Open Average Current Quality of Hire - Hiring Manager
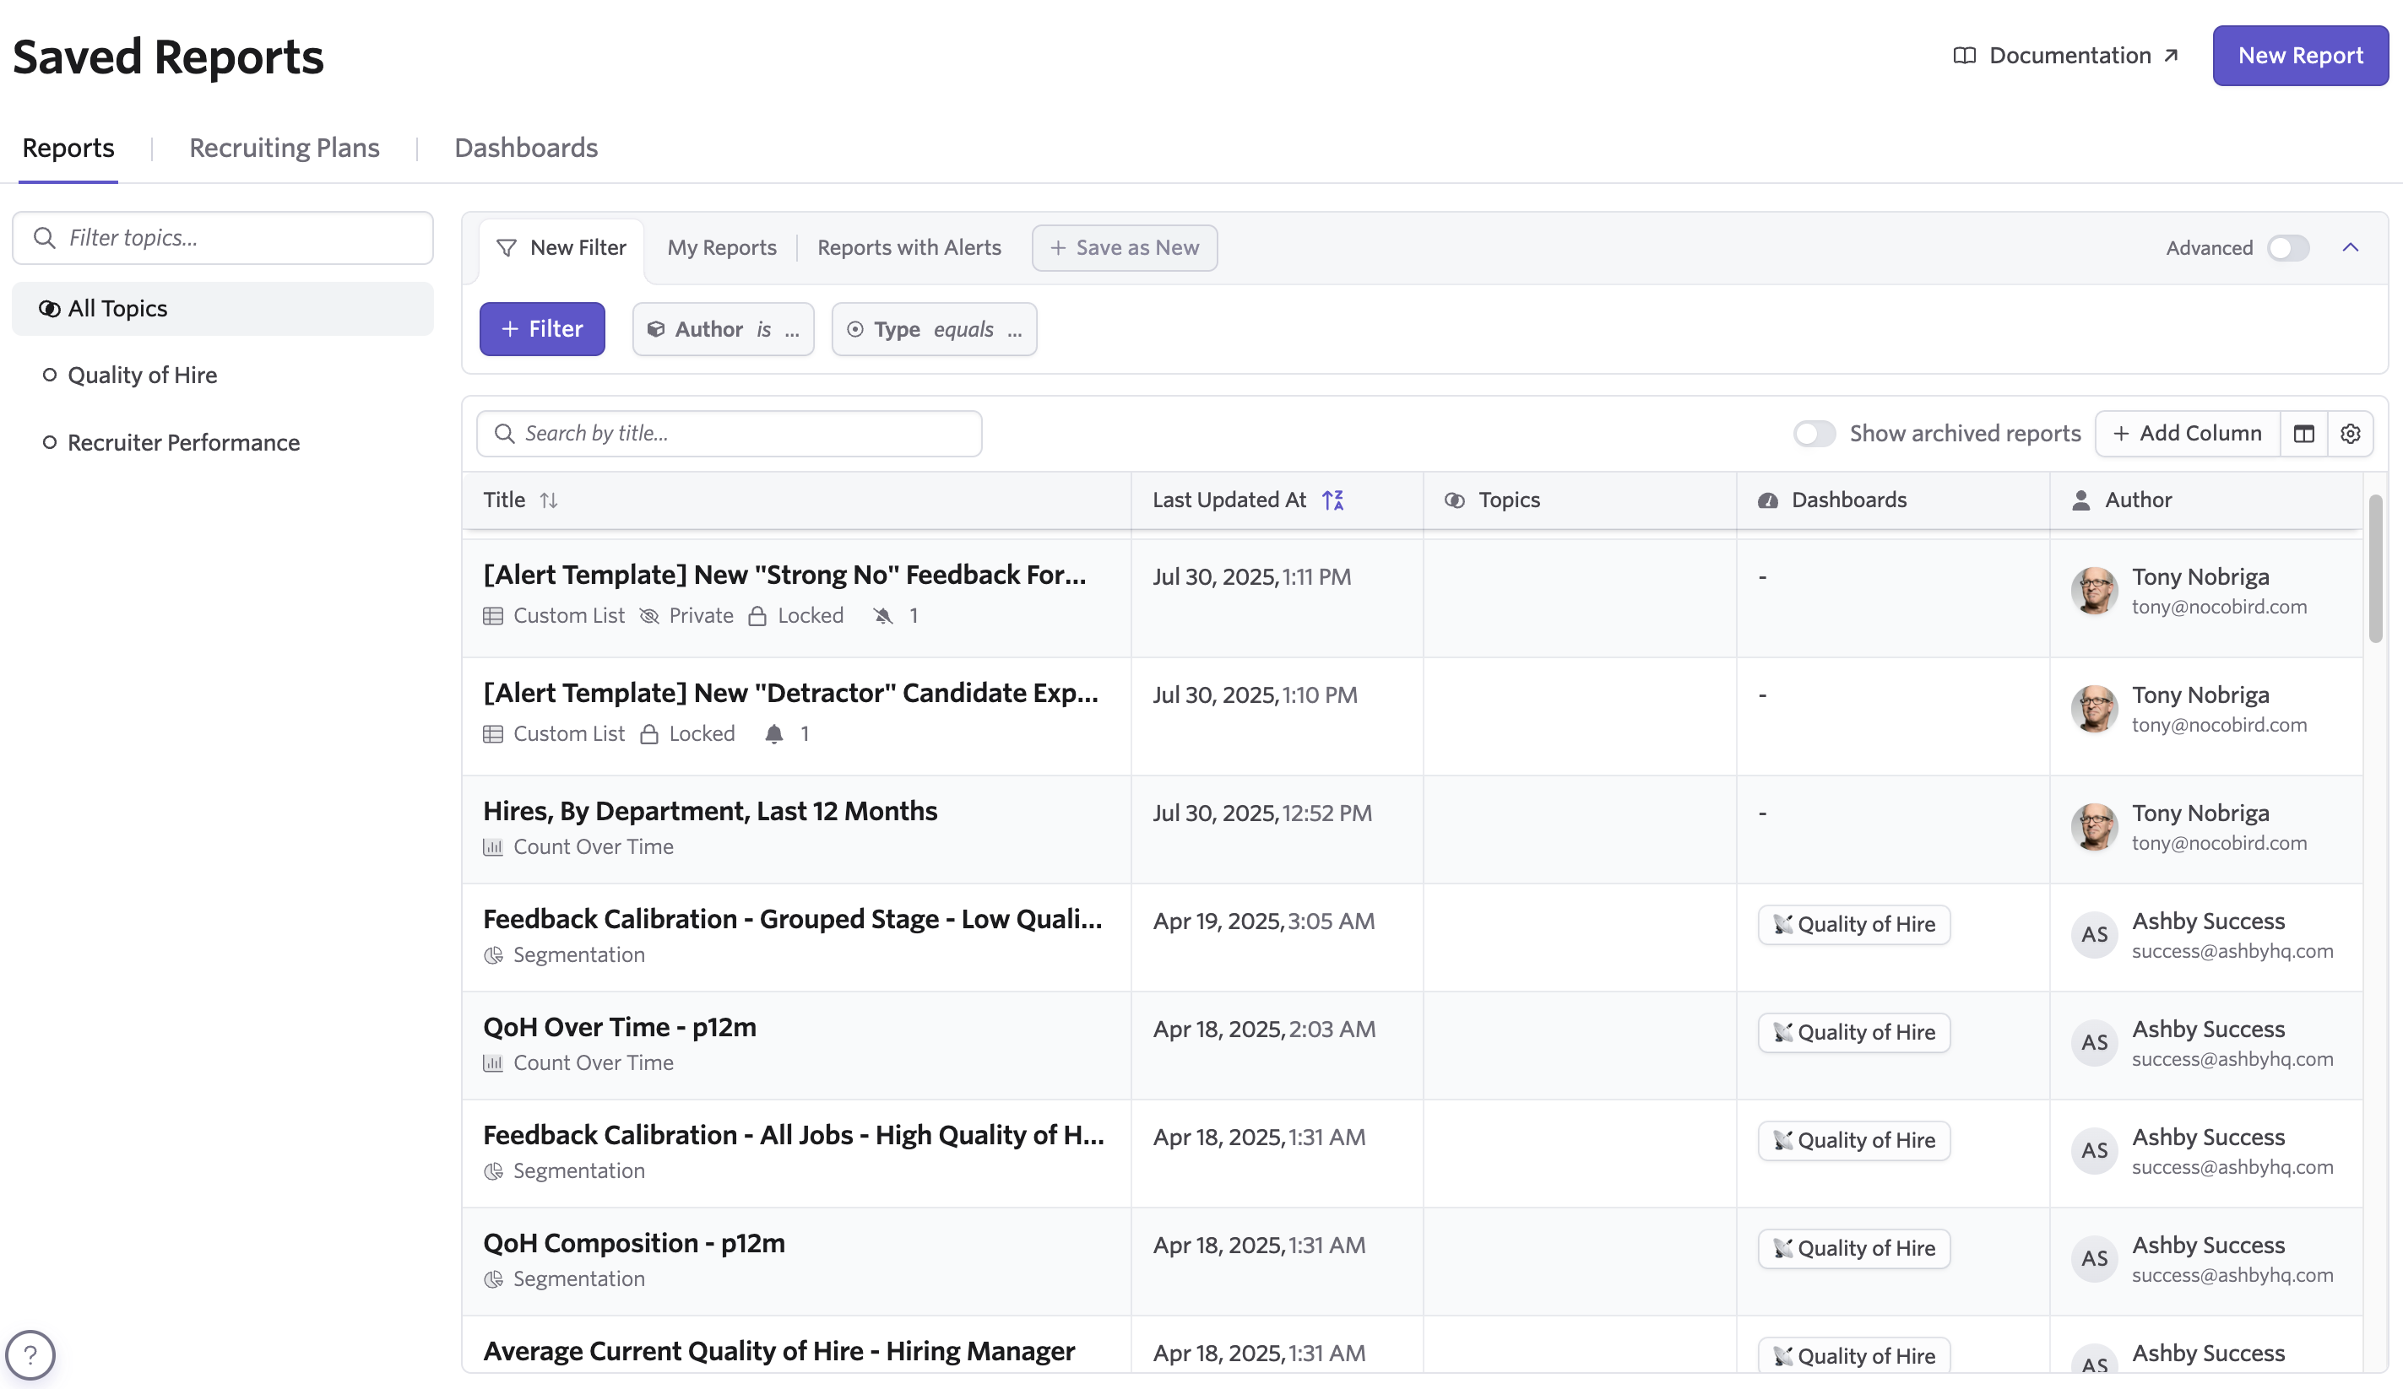The image size is (2403, 1389). 778,1351
